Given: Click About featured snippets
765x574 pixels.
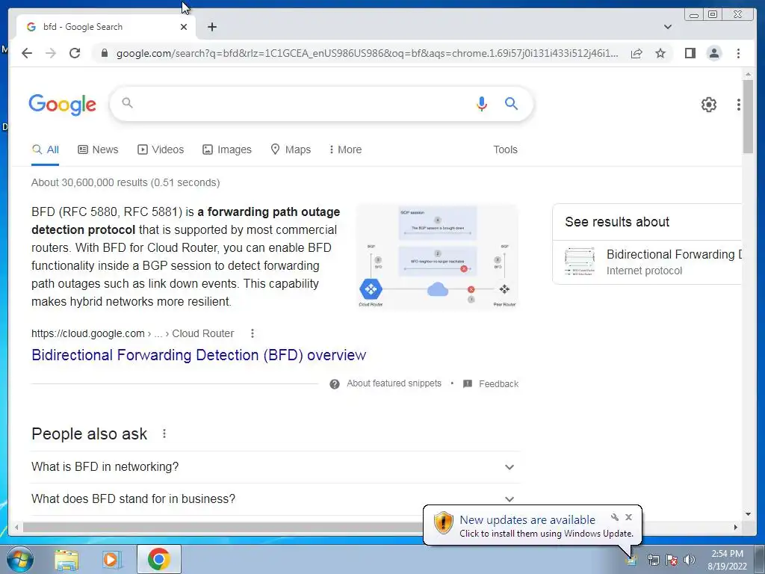Looking at the screenshot, I should coord(394,383).
